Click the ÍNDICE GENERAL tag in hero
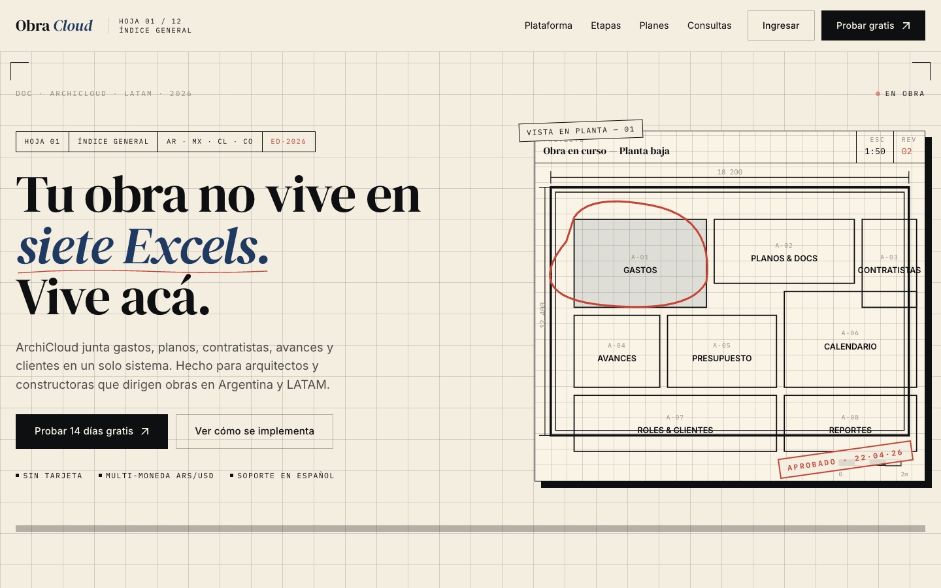 pos(113,142)
